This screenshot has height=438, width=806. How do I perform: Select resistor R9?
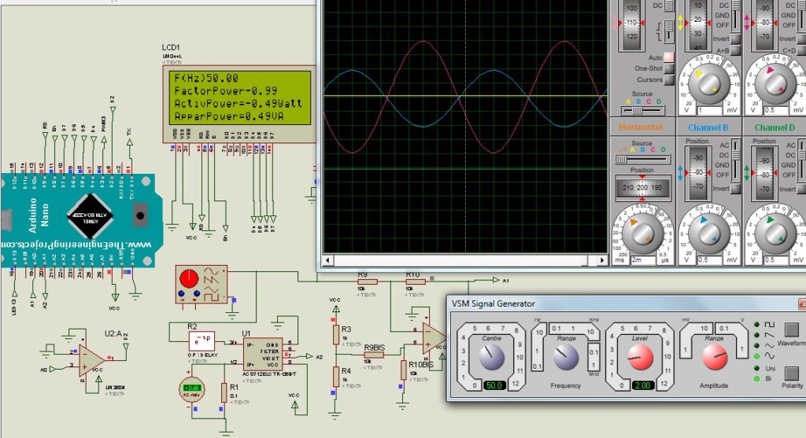(367, 282)
